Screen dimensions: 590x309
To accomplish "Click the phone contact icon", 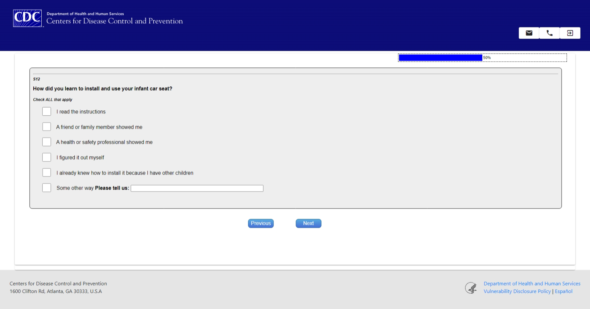I will coord(549,33).
